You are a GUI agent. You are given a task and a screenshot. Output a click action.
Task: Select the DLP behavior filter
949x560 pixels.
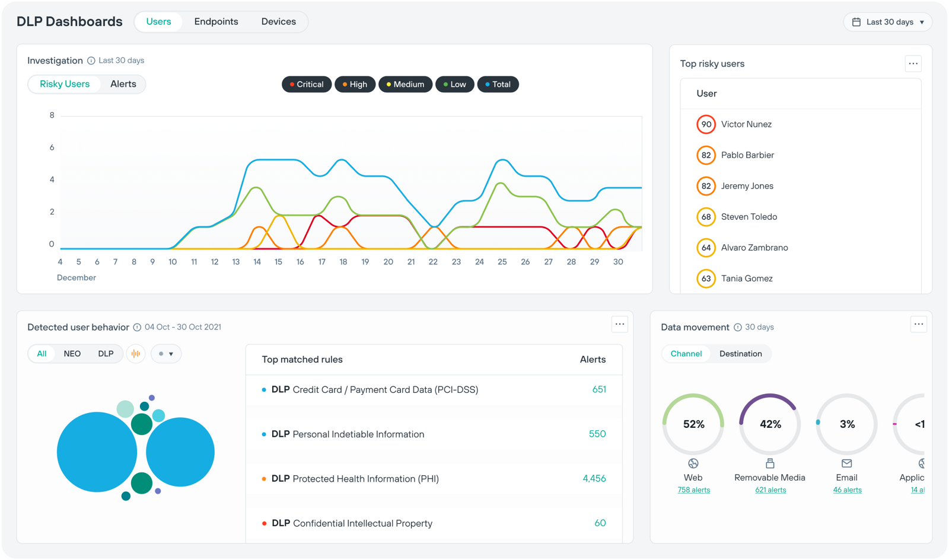point(106,354)
